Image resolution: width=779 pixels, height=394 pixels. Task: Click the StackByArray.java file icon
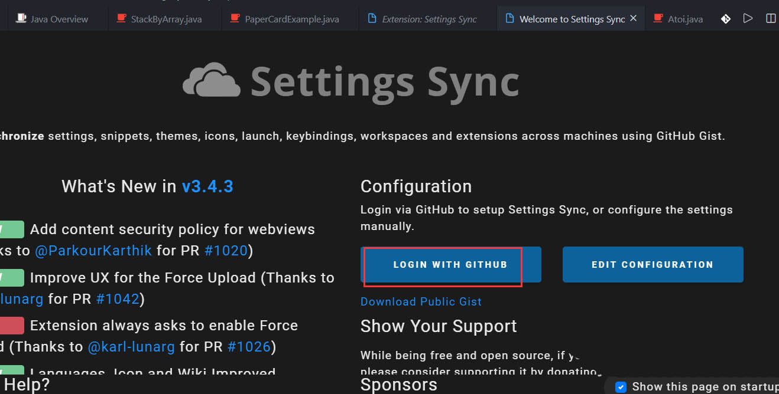click(121, 19)
